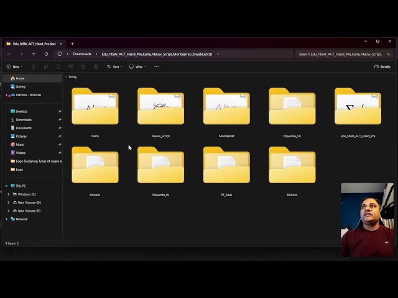Unpin Desktop using its pin icon
This screenshot has height=298, width=398.
tap(60, 112)
